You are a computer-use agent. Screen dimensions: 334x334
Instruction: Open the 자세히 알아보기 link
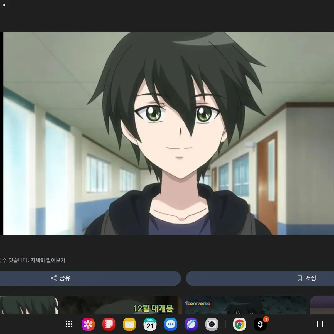coord(48,260)
